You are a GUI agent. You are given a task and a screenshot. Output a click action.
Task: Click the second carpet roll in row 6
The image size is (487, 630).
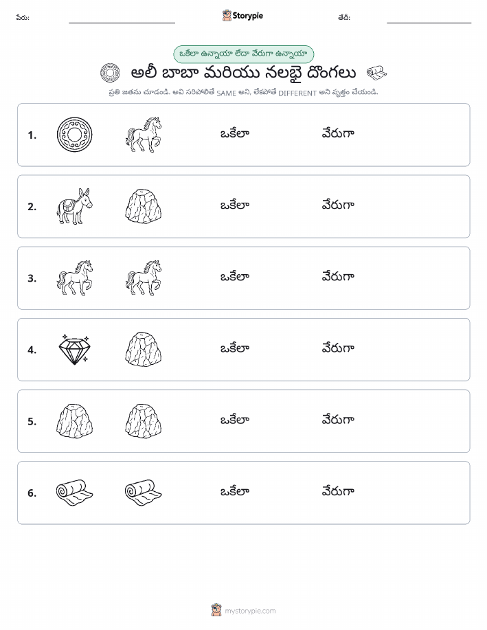click(144, 492)
